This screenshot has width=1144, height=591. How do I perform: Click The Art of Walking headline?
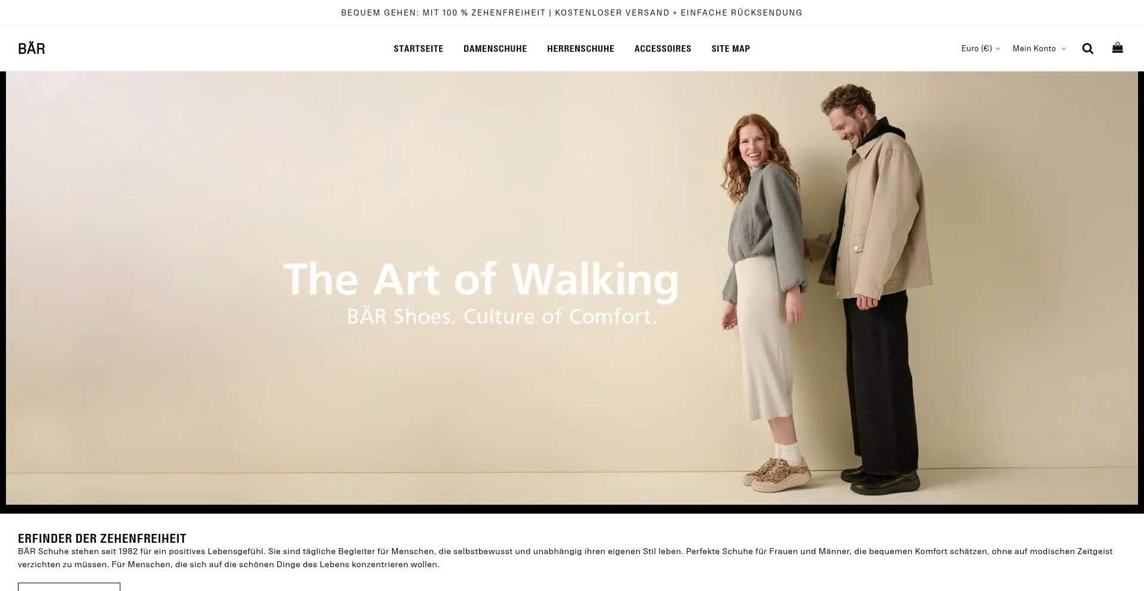tap(481, 279)
